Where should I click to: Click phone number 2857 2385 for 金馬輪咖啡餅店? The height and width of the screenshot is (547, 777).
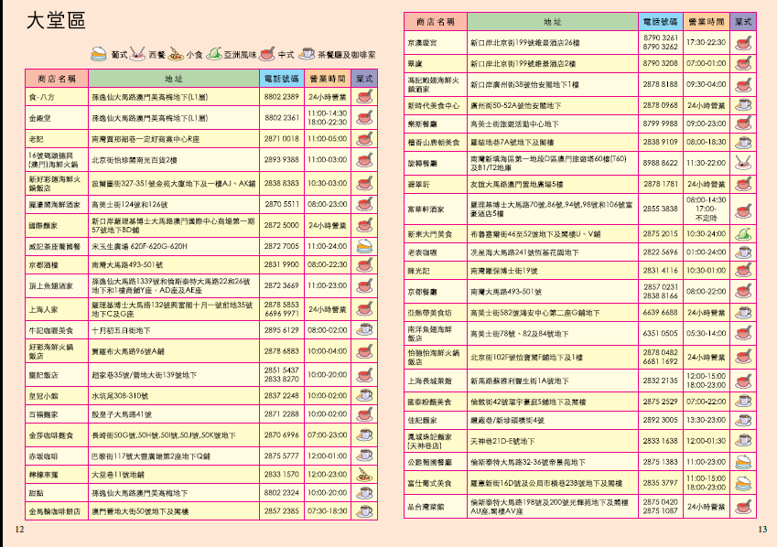[282, 511]
